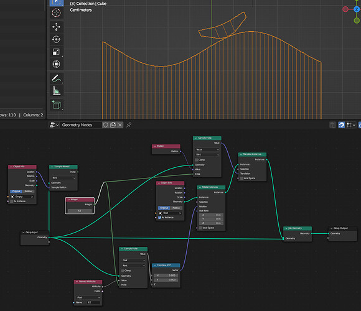Click the Boat object selector field
Viewport: 361px width, 311px height.
pyautogui.click(x=171, y=213)
